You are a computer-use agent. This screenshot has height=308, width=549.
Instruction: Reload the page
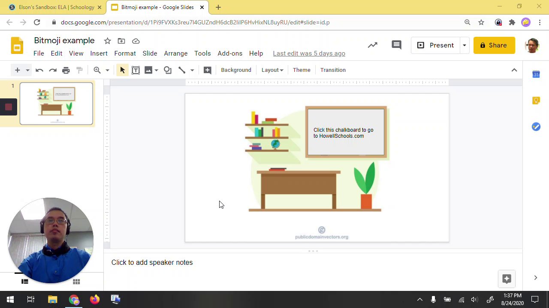(37, 22)
